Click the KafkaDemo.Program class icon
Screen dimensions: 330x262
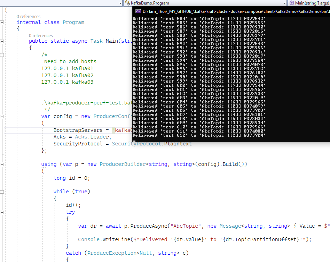[x=127, y=3]
